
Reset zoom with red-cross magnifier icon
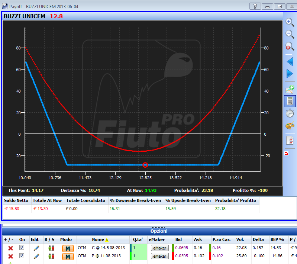tap(290, 46)
